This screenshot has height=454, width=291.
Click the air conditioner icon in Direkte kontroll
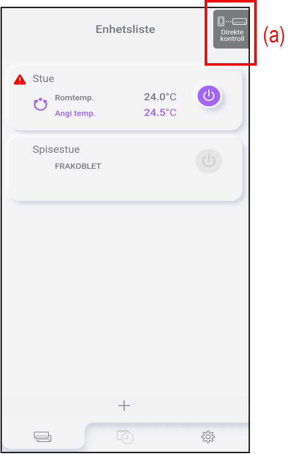pos(240,21)
